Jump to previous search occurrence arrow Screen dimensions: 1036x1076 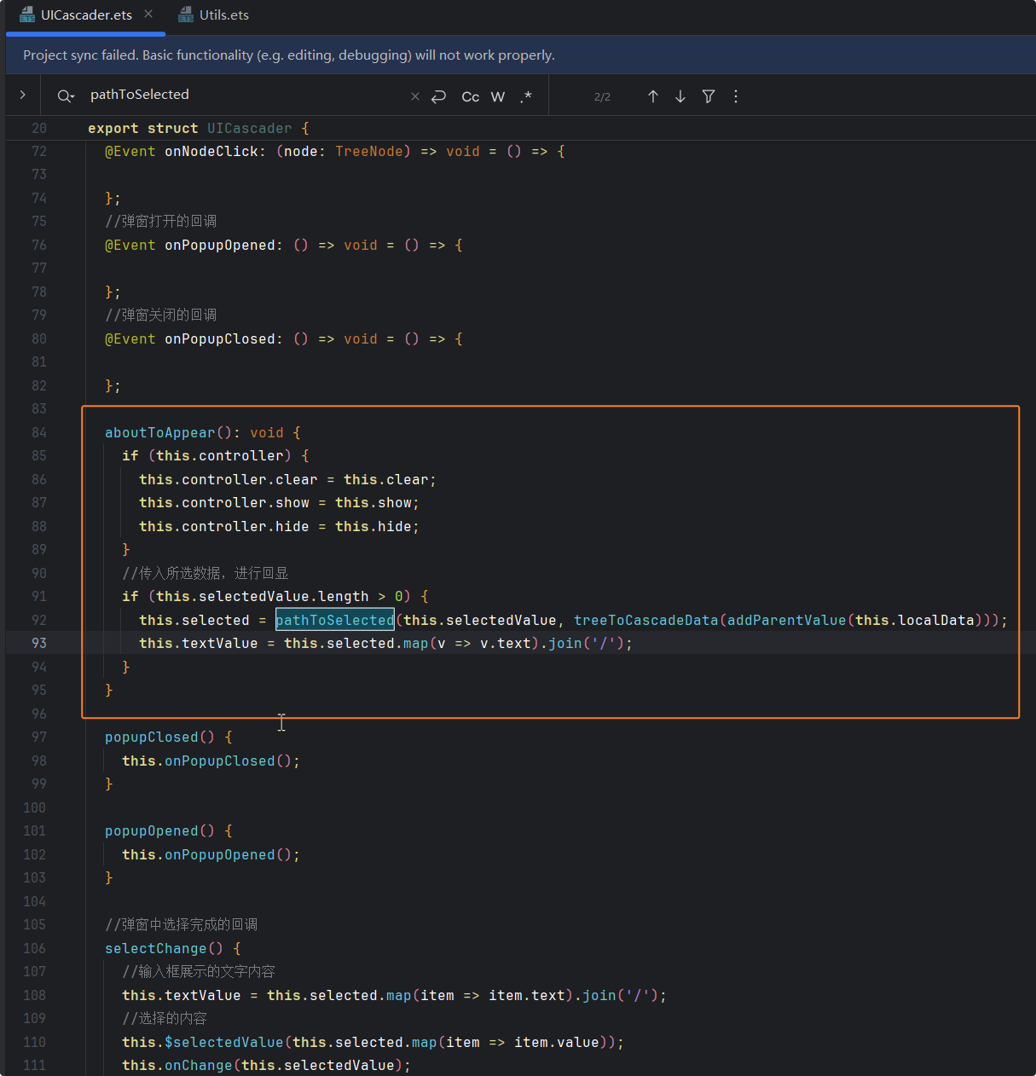tap(653, 96)
